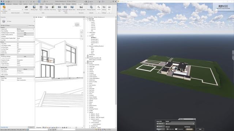Click Edit for Visibility/Graphics Overrides
The height and width of the screenshot is (131, 234).
pyautogui.click(x=25, y=33)
